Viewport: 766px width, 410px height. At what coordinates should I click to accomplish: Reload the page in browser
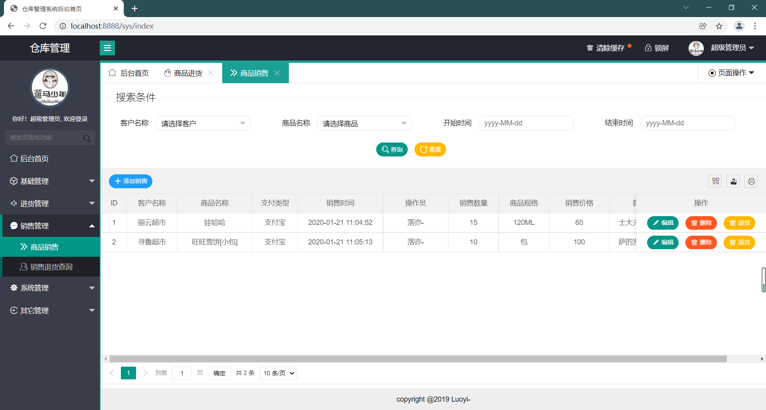click(x=43, y=26)
